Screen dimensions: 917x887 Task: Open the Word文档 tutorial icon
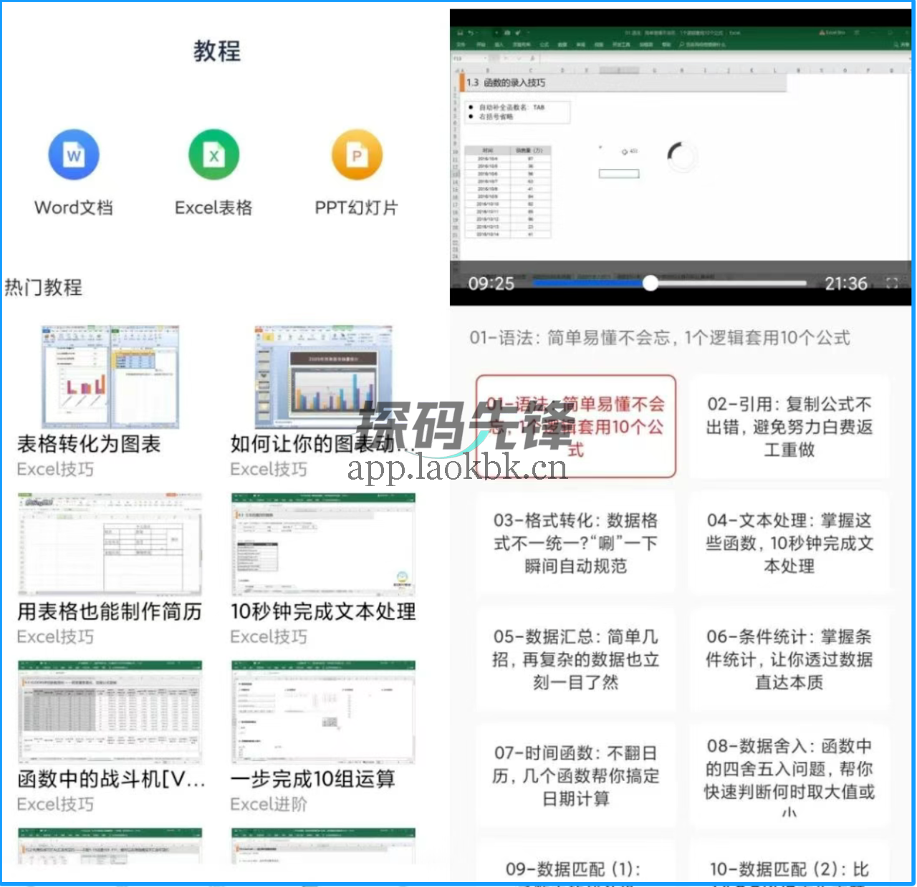click(x=74, y=155)
